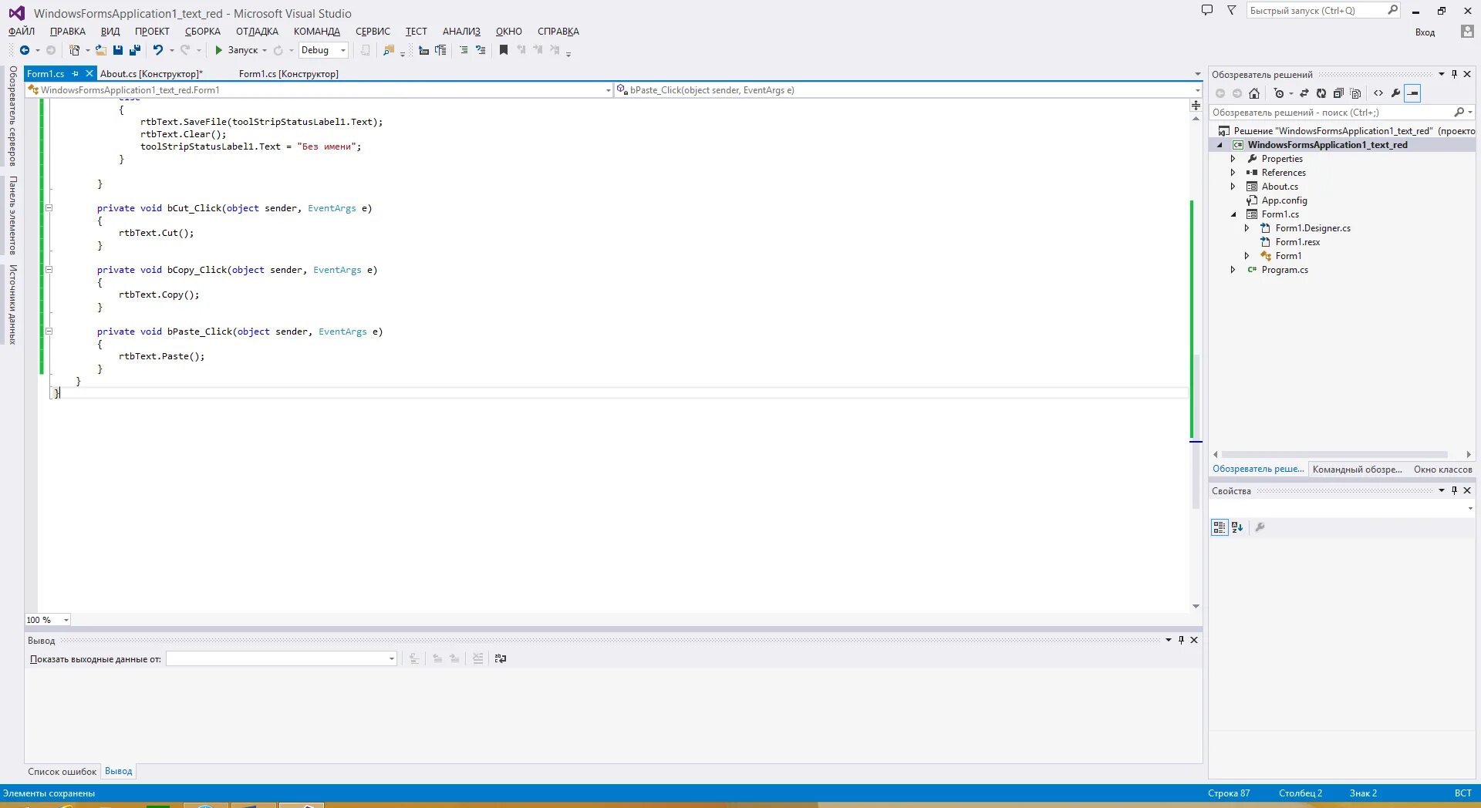Expand the References tree item

pyautogui.click(x=1233, y=172)
